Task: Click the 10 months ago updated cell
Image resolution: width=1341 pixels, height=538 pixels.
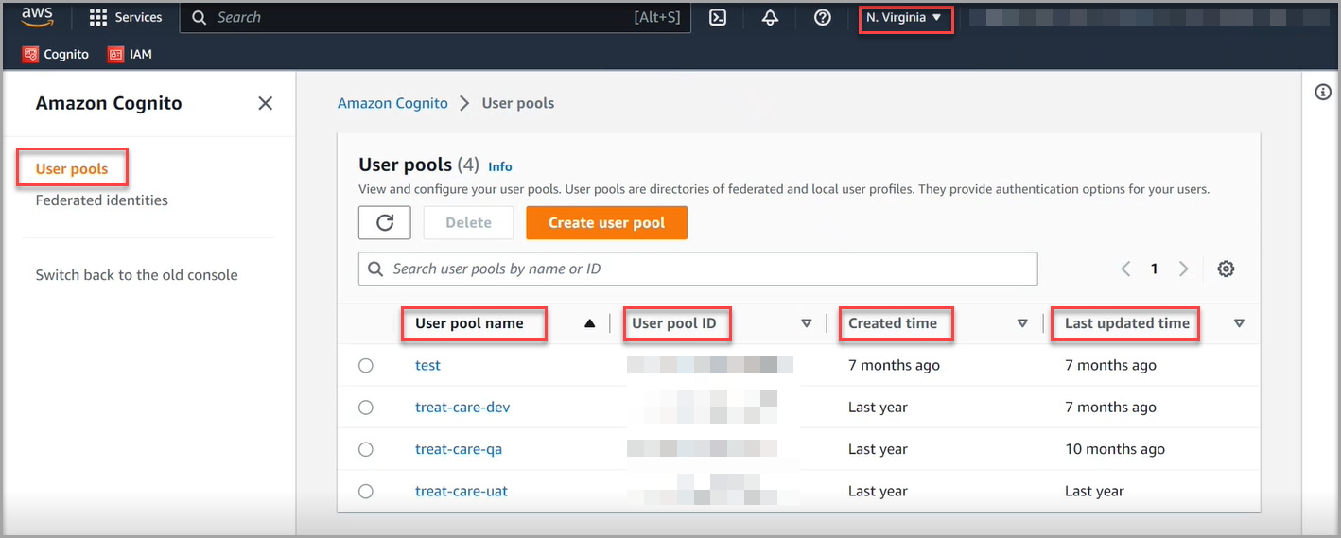Action: point(1115,449)
